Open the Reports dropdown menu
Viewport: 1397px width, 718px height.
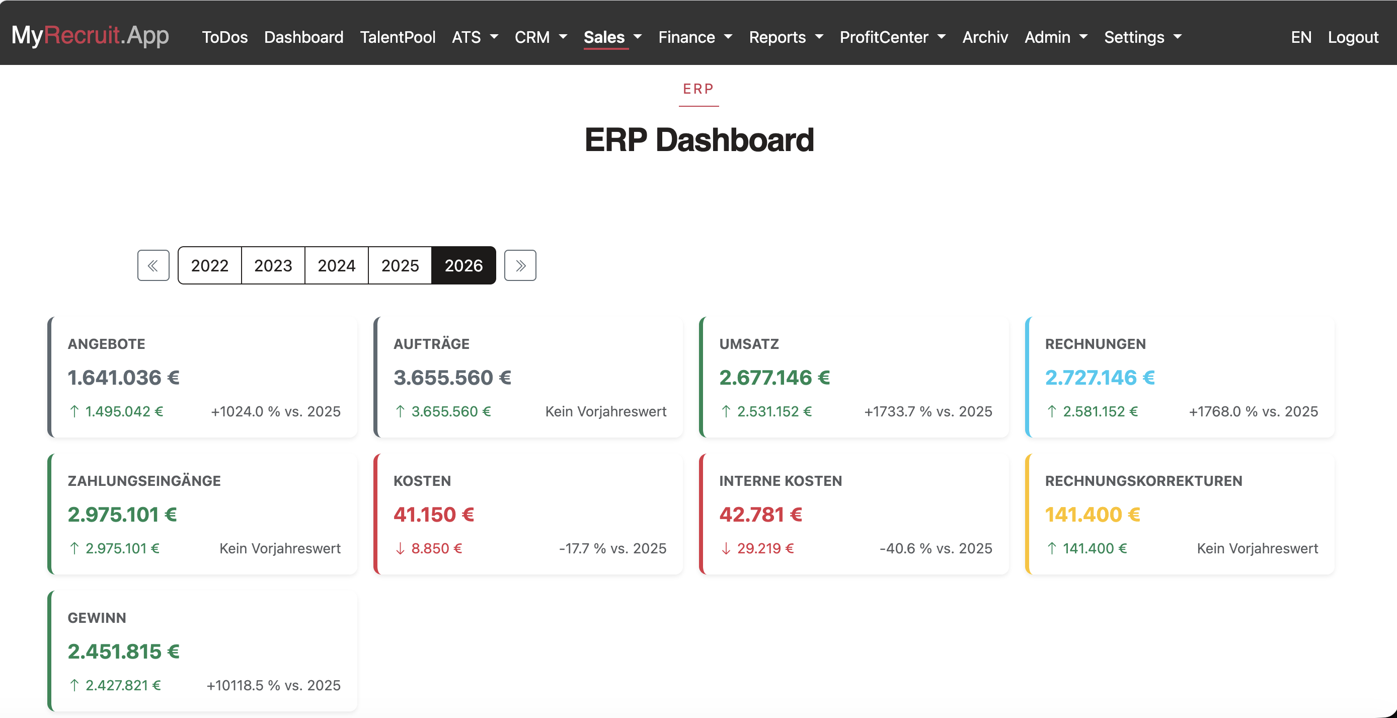pos(786,37)
